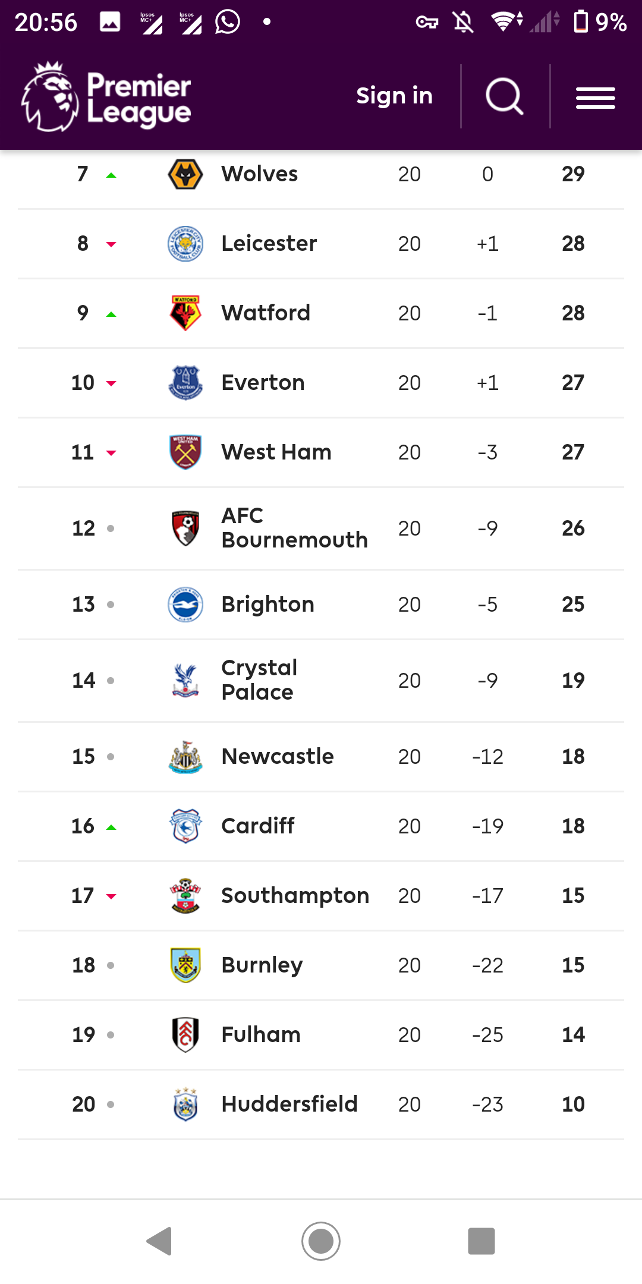
Task: Tap the Premier League logo
Action: click(x=106, y=96)
